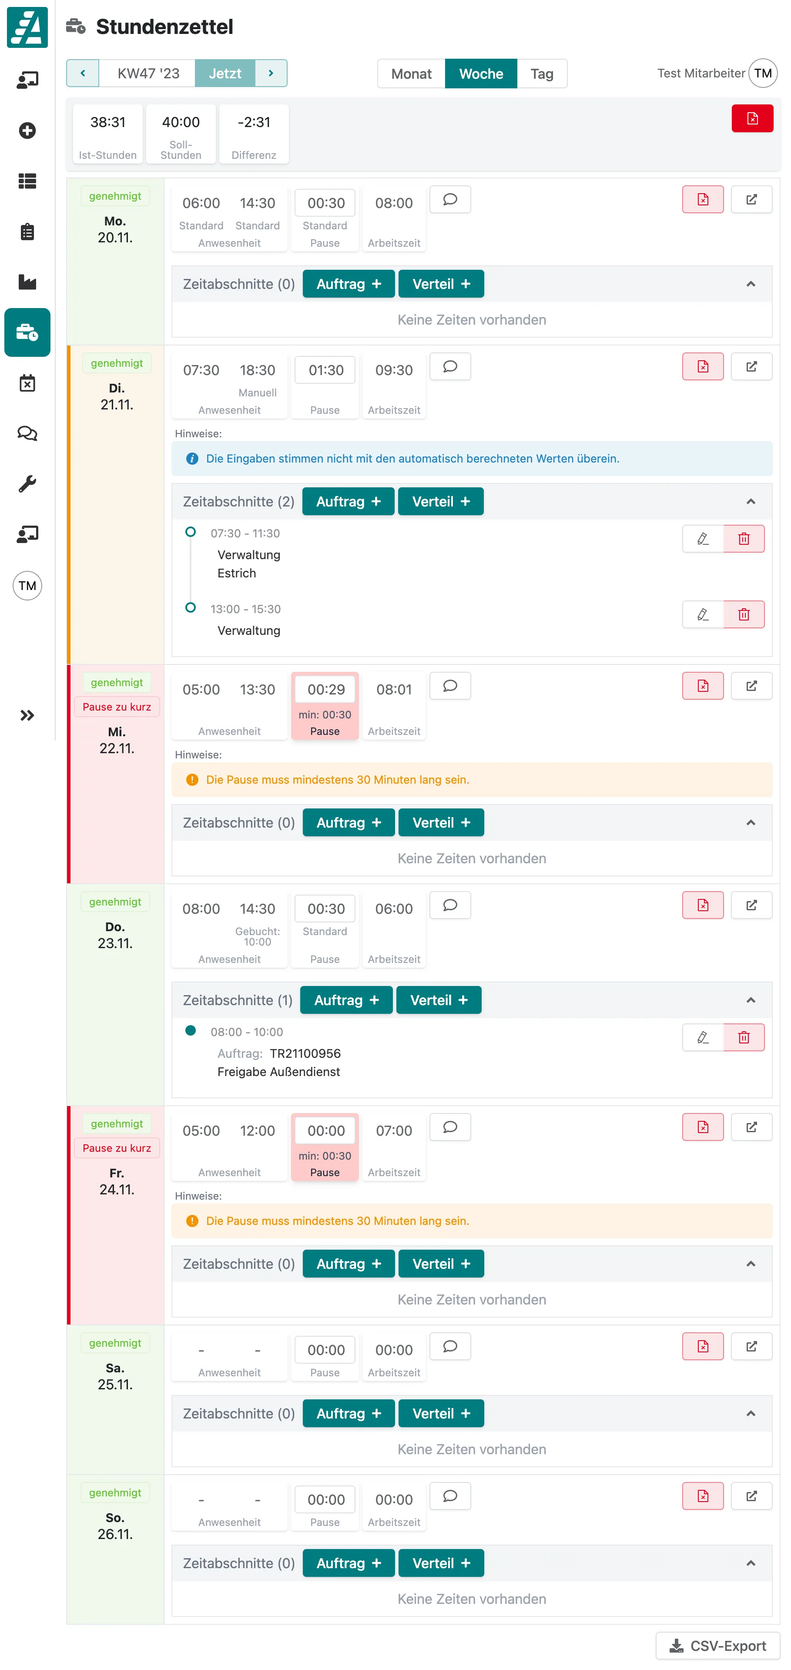
Task: Click red PDF button for Wednesday 22.11.
Action: (x=703, y=686)
